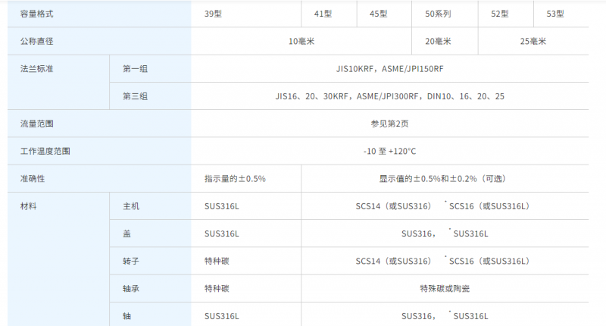This screenshot has height=326, width=606.
Task: Click the 指示量的±0.5% accuracy cell
Action: pos(235,178)
